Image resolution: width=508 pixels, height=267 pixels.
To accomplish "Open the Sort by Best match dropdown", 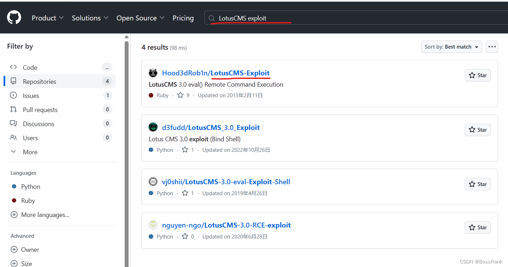I will coord(452,47).
